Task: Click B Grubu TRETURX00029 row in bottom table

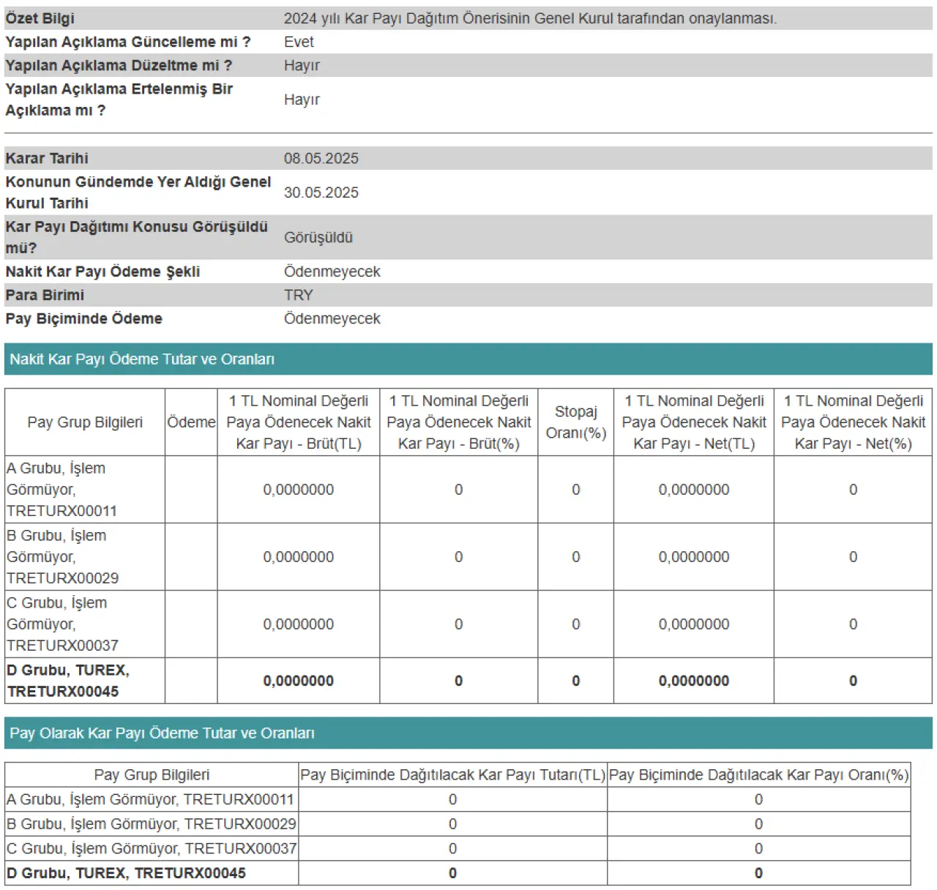Action: (x=152, y=824)
